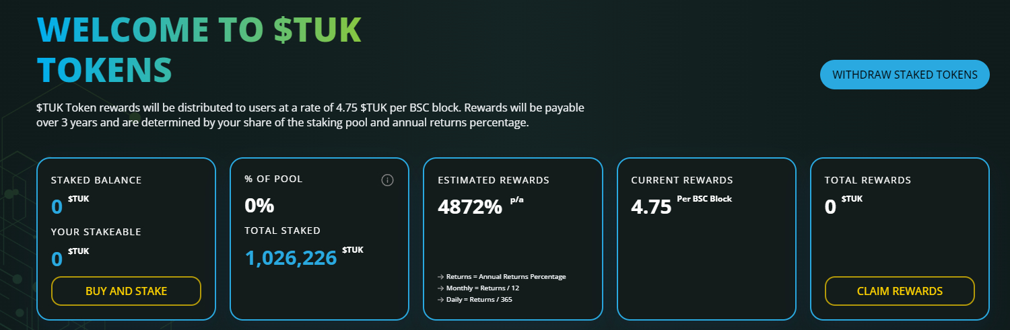Click the 4872% estimated rewards figure

(x=470, y=206)
